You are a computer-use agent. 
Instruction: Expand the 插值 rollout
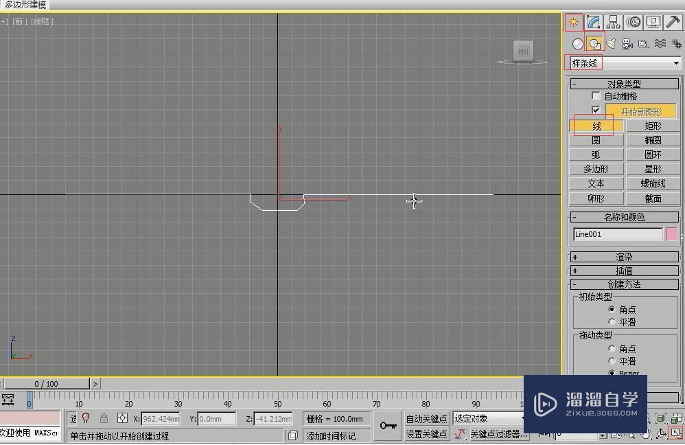625,271
